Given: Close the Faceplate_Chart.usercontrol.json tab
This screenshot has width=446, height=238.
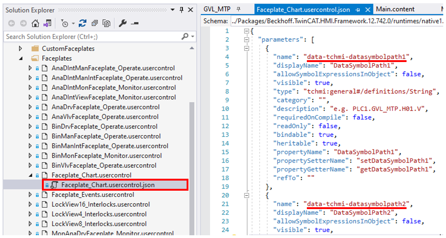Looking at the screenshot, I should (367, 9).
